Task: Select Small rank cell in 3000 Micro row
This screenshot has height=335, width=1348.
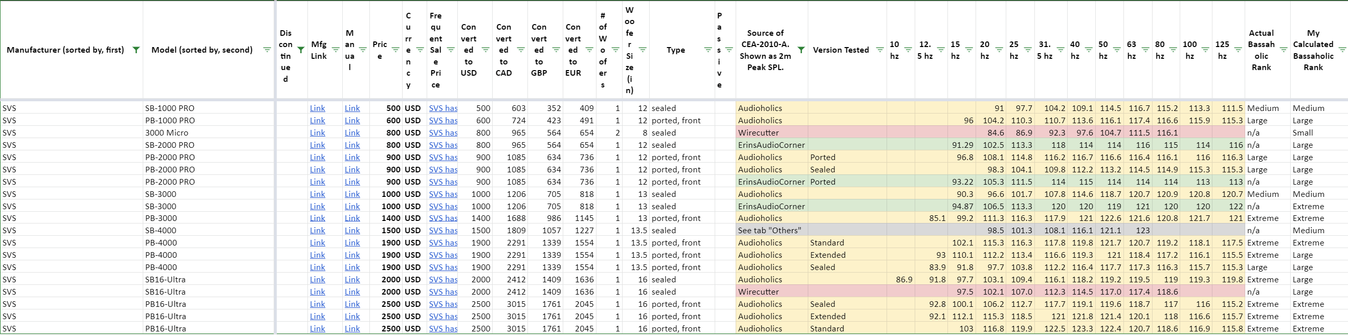Action: click(x=1319, y=133)
